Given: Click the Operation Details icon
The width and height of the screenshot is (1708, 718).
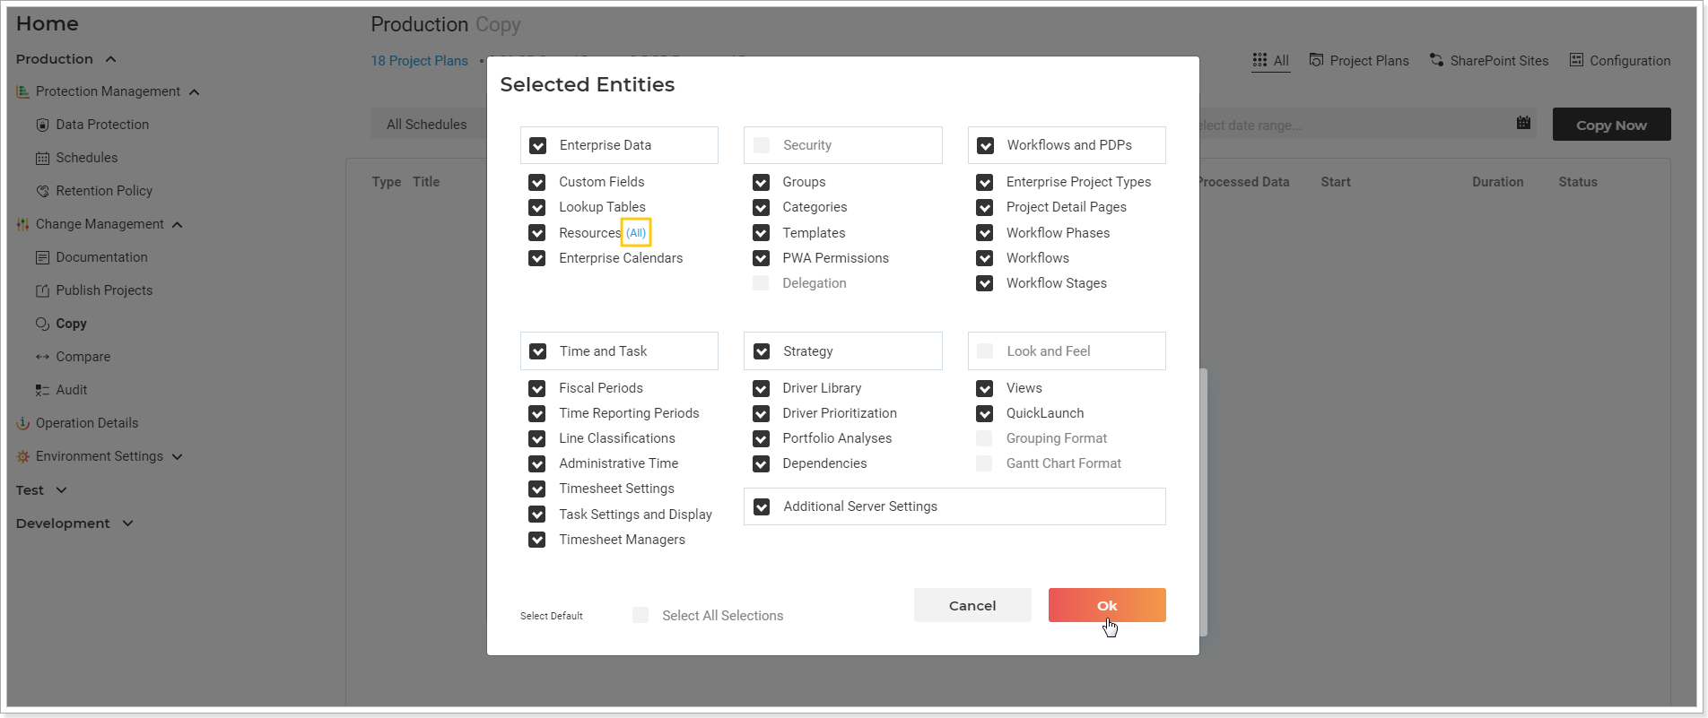Looking at the screenshot, I should click(22, 423).
